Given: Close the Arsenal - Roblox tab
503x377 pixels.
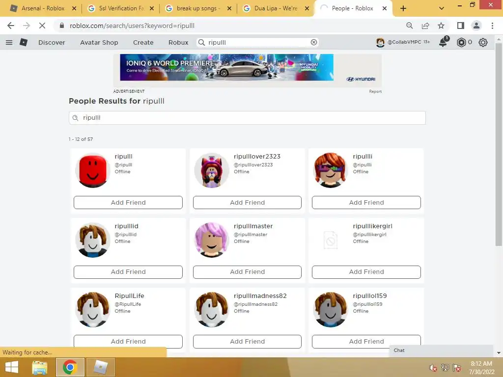Looking at the screenshot, I should click(74, 8).
